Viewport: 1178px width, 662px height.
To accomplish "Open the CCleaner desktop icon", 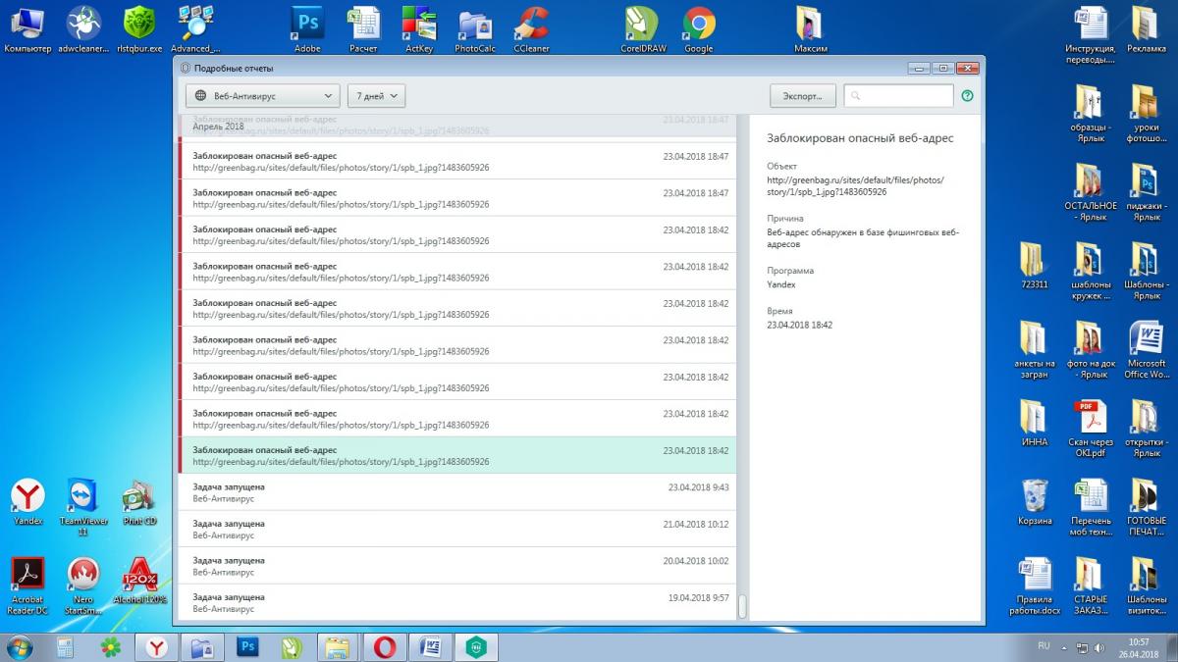I will click(x=533, y=28).
